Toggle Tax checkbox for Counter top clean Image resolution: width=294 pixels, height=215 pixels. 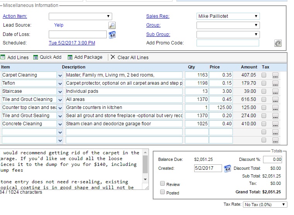tap(264, 107)
